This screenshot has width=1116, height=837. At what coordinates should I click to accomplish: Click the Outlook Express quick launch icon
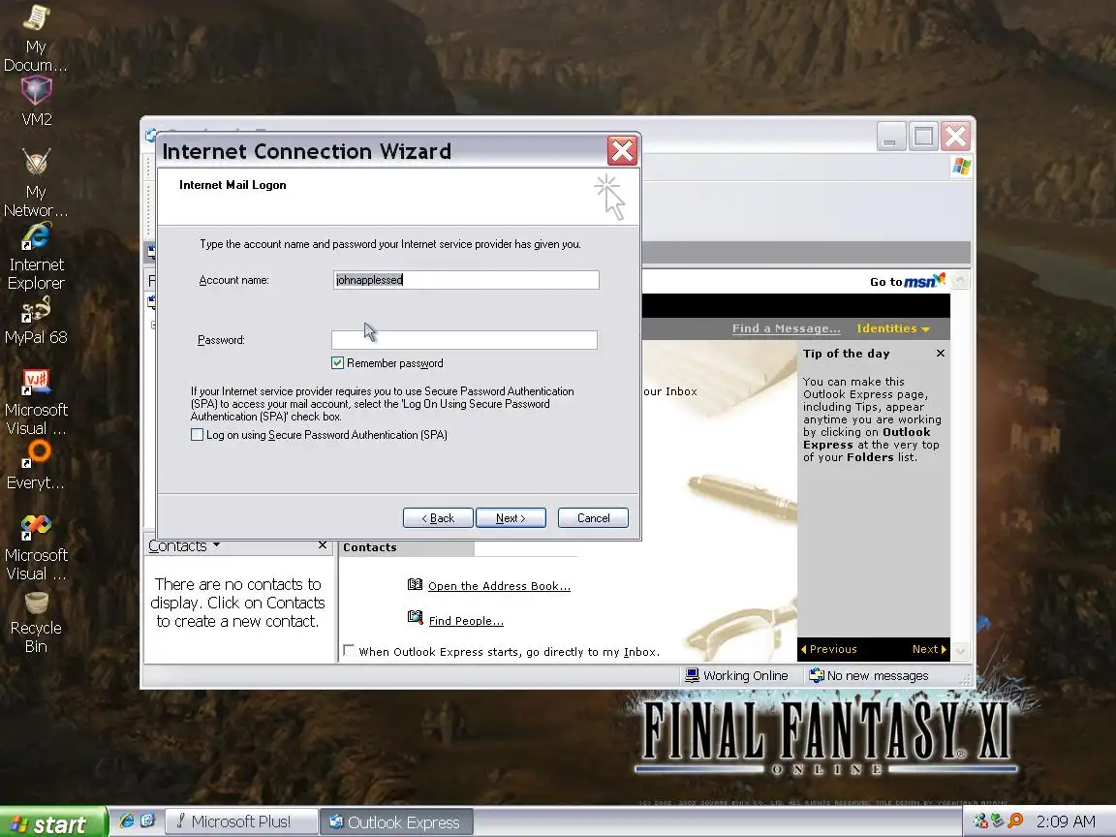(147, 821)
